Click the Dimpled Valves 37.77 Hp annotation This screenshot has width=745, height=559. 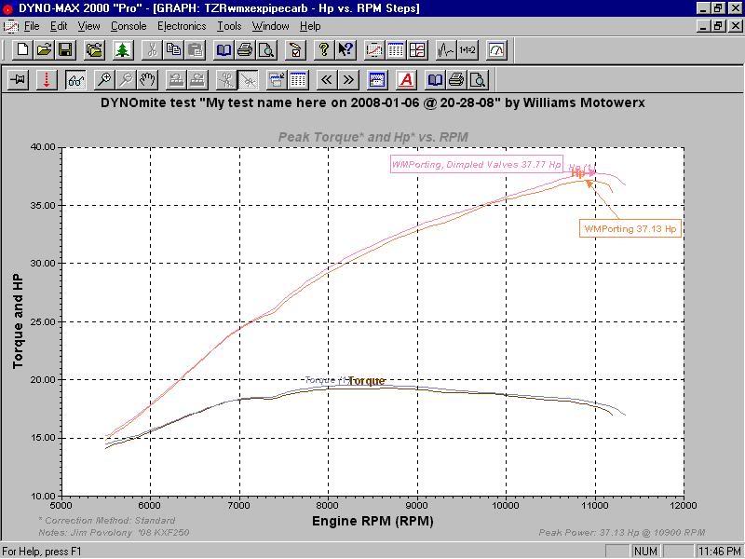pos(477,163)
